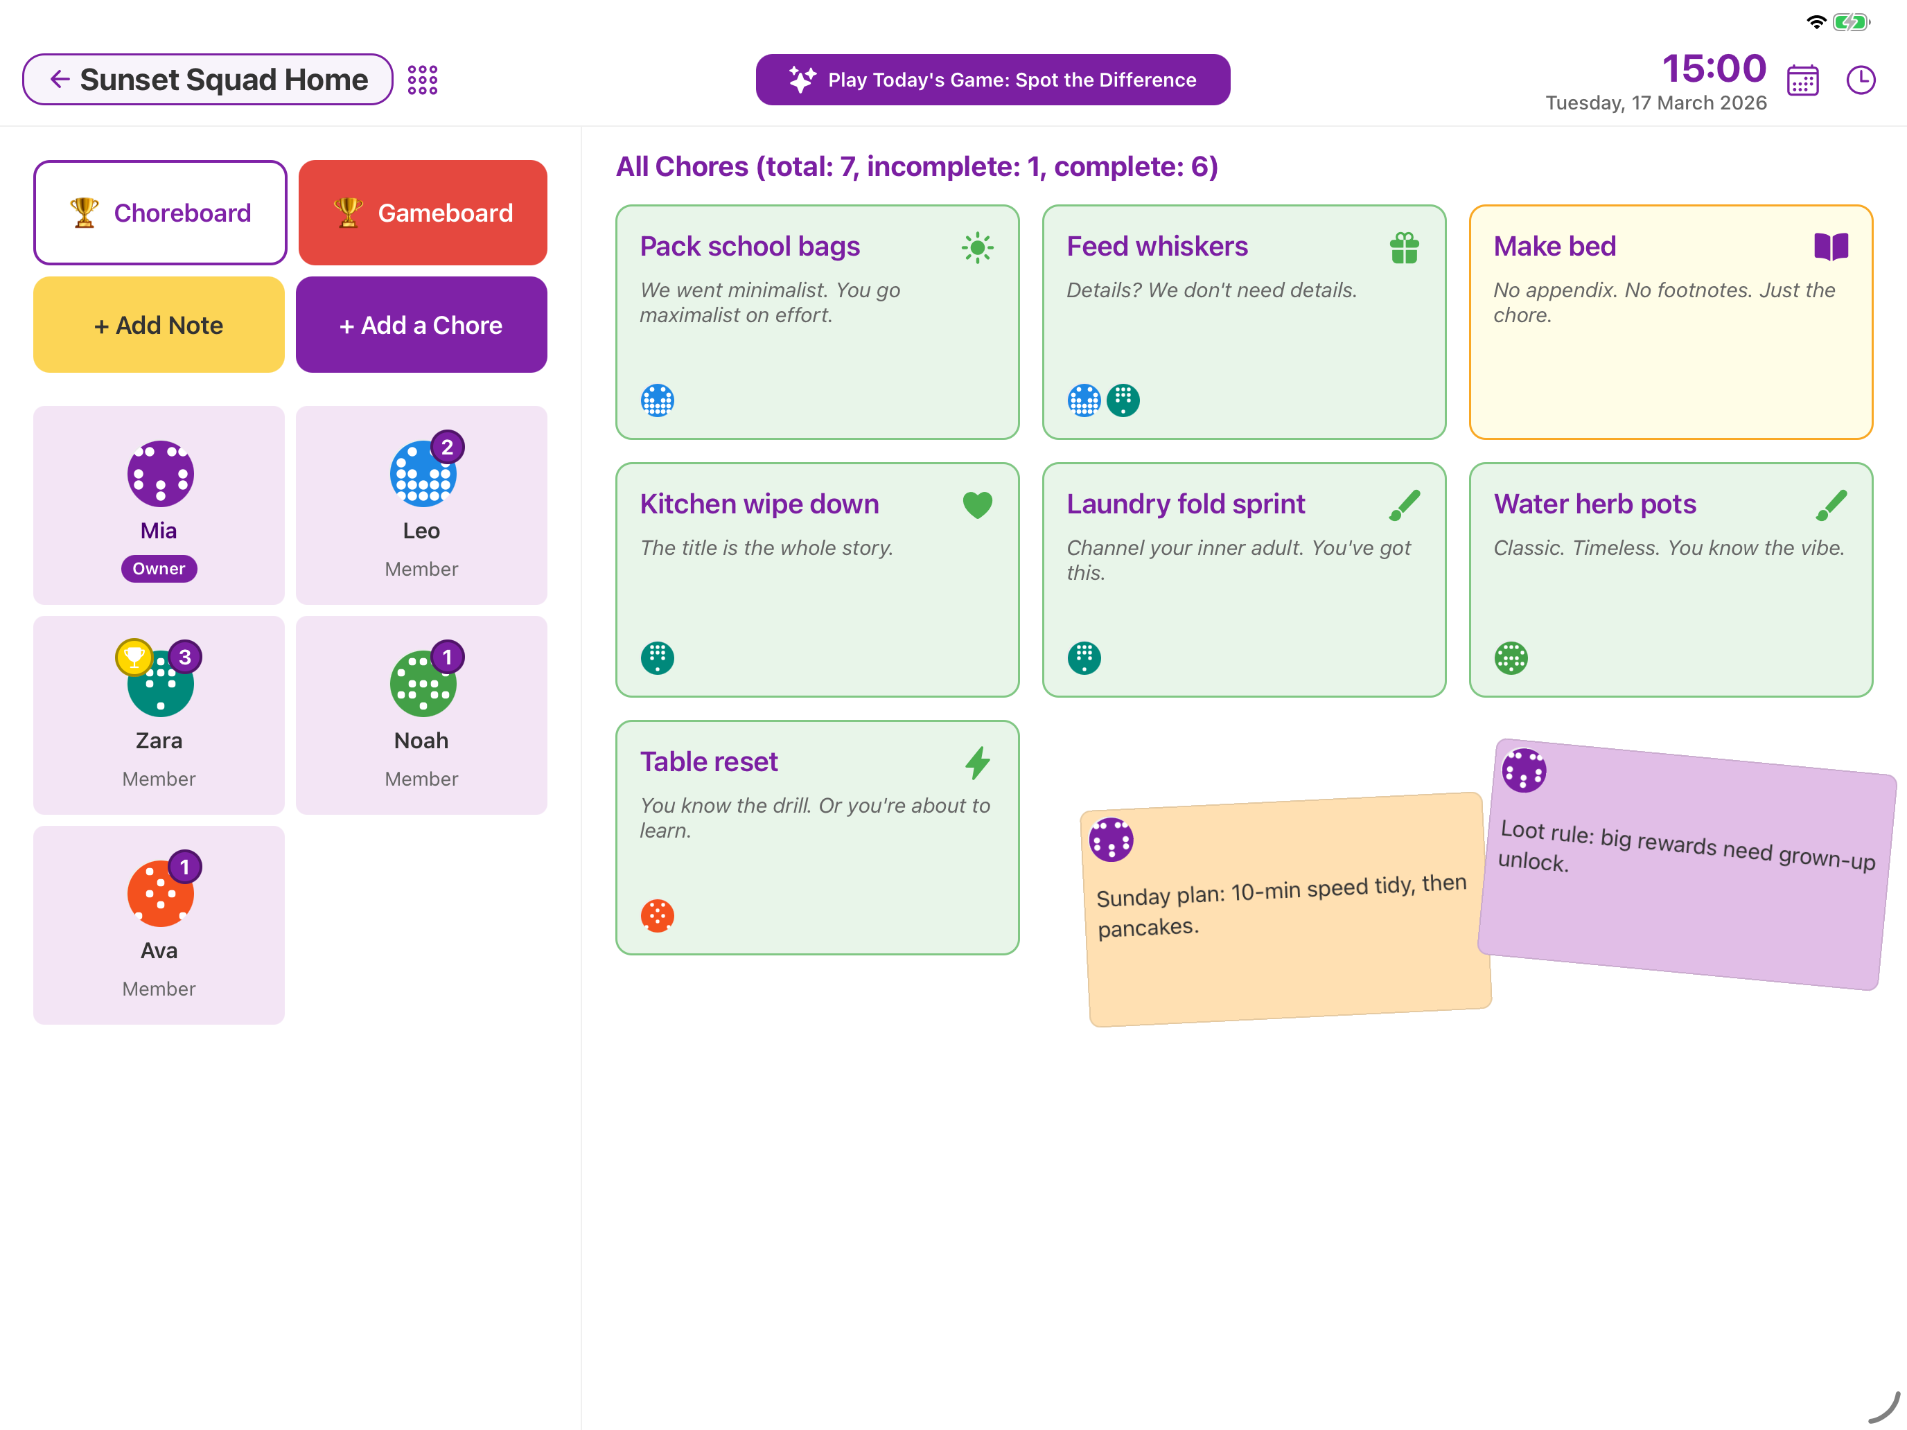
Task: Toggle Mia's completion dot on Pack school bags
Action: click(657, 400)
